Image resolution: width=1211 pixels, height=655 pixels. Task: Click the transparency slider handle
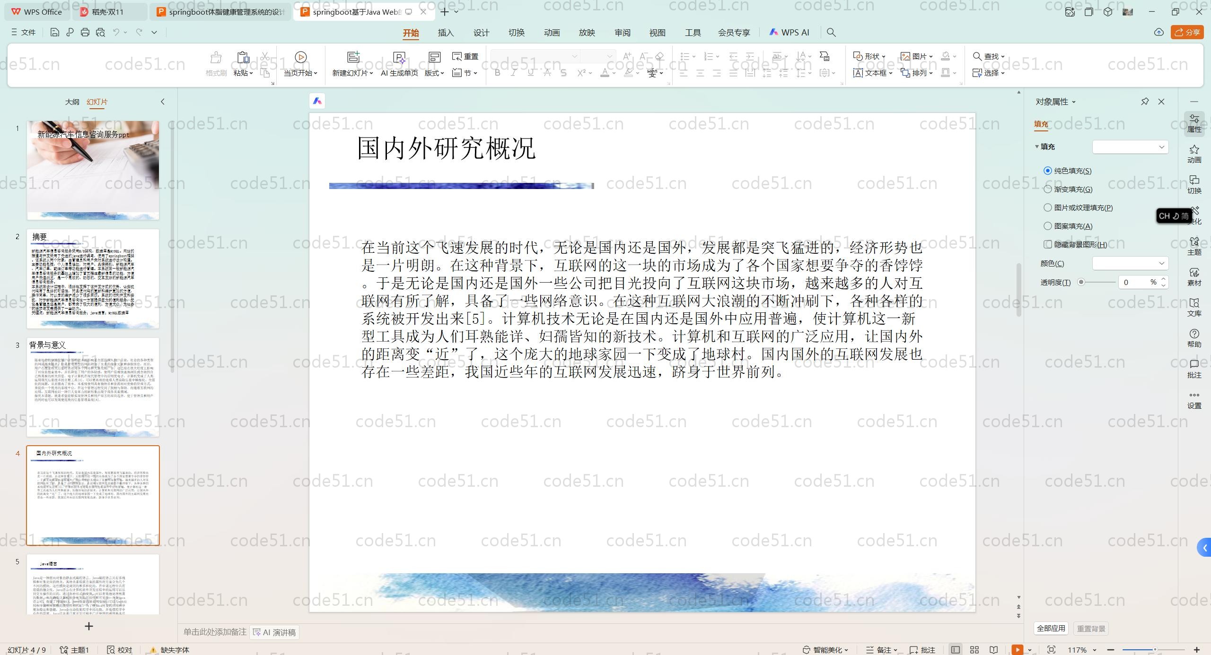click(x=1081, y=282)
